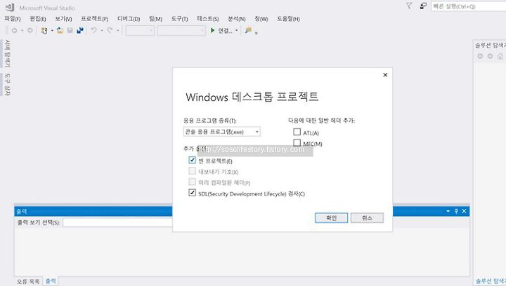Open the 편집(E) menu
Screen dimensions: 506x286
click(x=38, y=19)
